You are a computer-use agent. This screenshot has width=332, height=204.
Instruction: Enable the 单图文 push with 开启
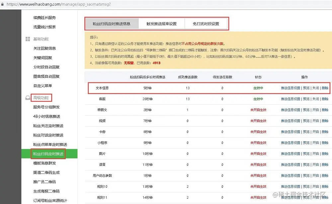point(316,110)
